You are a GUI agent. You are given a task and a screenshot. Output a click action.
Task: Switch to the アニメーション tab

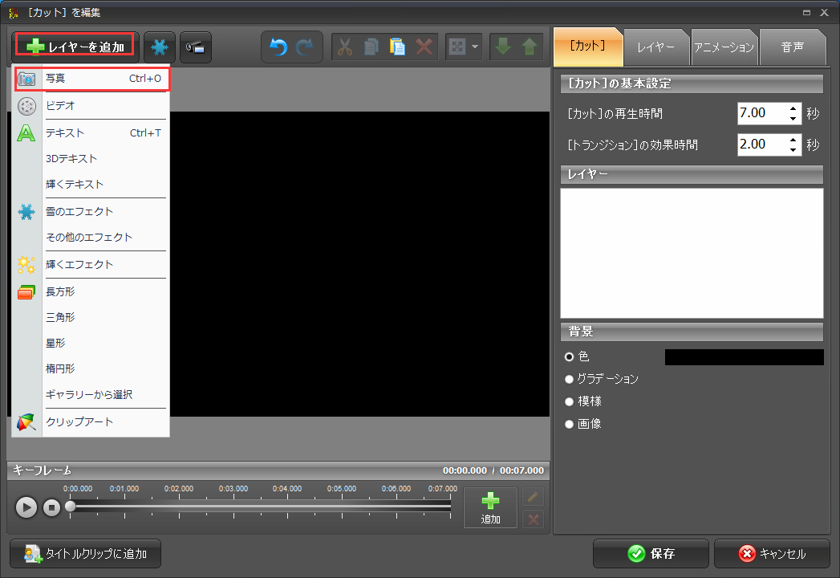[724, 47]
